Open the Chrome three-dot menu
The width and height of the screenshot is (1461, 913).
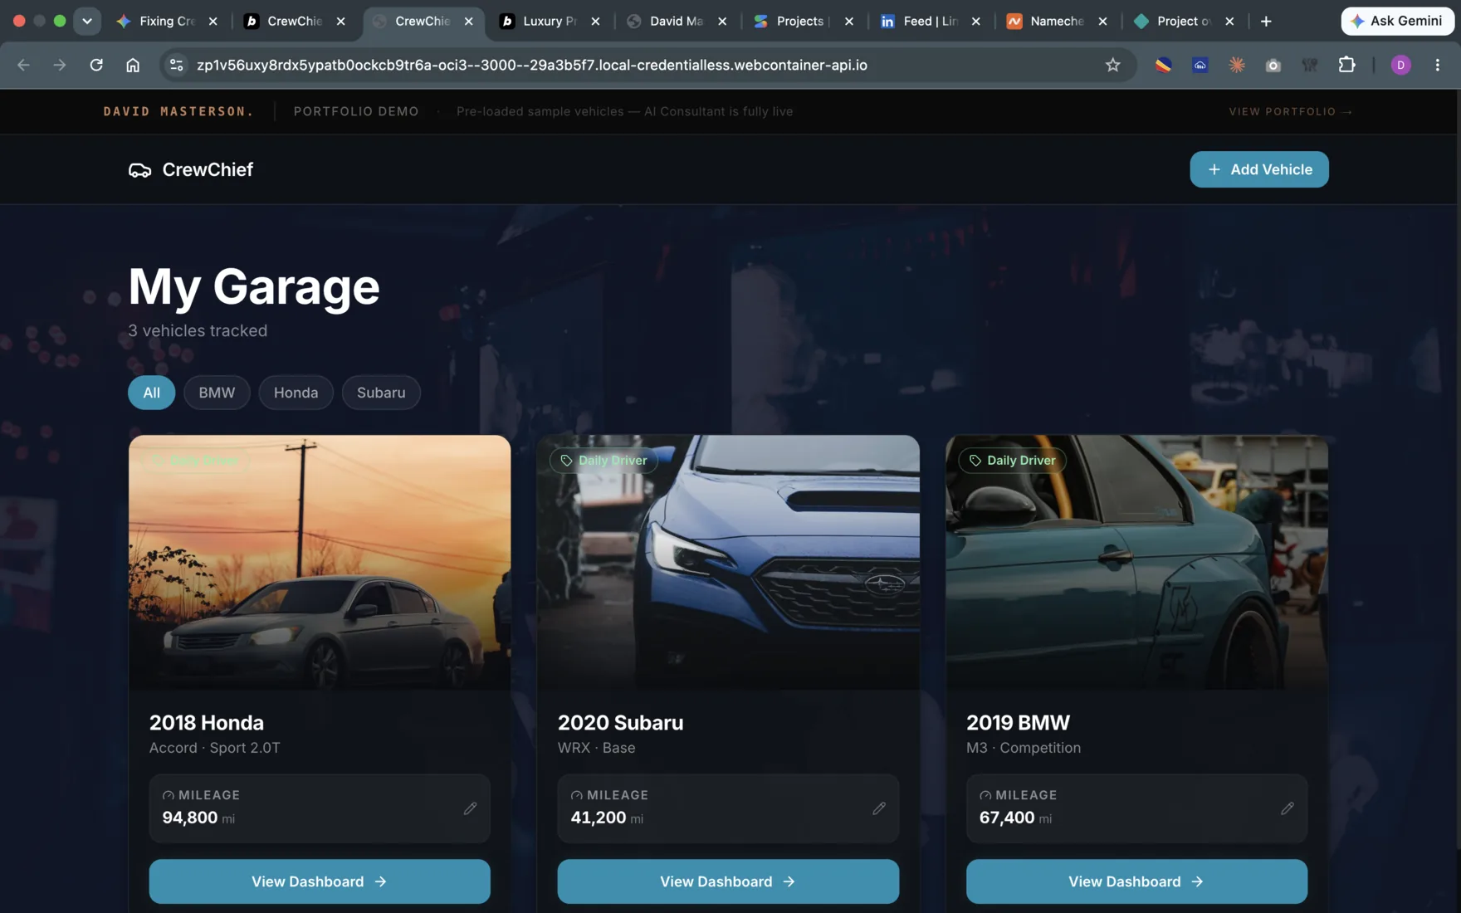[1438, 65]
